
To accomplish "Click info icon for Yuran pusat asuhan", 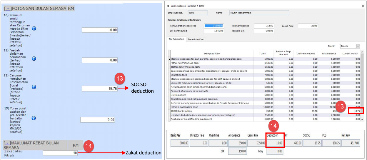I will pyautogui.click(x=34, y=118).
